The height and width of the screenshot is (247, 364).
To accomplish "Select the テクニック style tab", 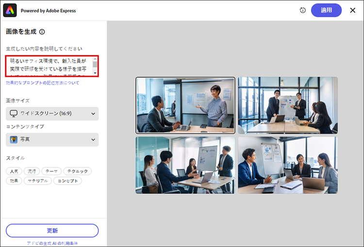I will point(77,171).
